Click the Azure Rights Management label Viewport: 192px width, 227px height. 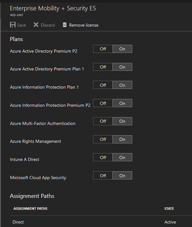point(35,142)
